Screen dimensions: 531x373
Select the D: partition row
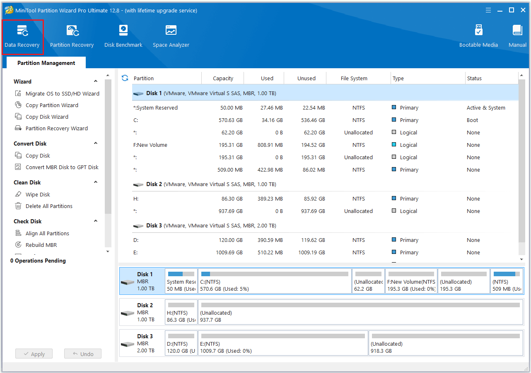[x=325, y=240]
